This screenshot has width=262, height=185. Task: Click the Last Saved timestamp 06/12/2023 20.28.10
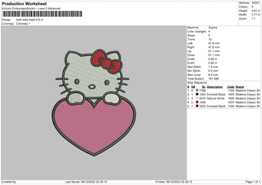click(x=94, y=182)
